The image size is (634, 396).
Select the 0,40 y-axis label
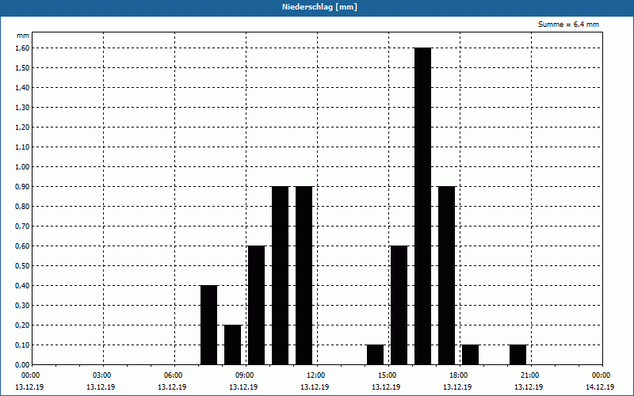[x=22, y=285]
